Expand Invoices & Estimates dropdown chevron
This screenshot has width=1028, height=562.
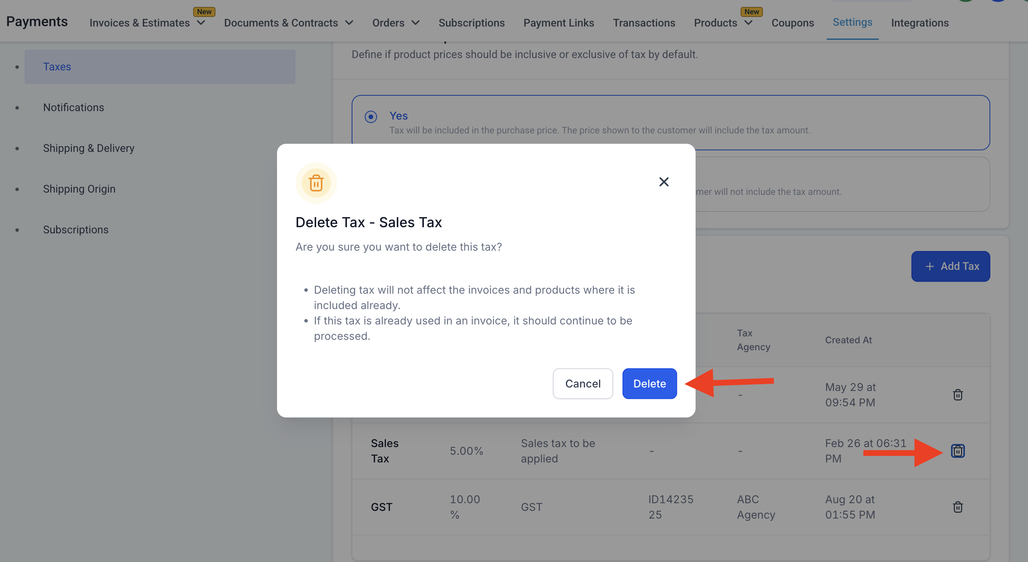[201, 23]
